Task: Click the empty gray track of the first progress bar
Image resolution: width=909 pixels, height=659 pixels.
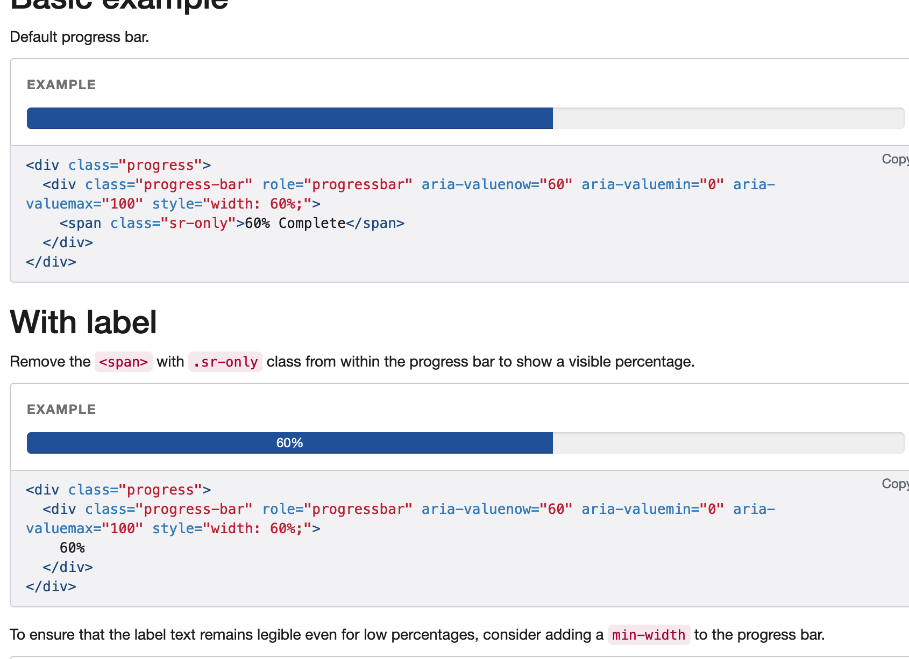Action: click(x=726, y=118)
